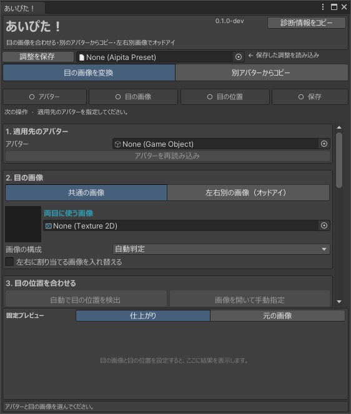Click the scroll up arrow of the panel

click(339, 127)
